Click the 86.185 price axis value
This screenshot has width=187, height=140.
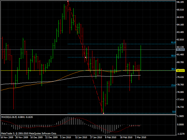click(180, 2)
